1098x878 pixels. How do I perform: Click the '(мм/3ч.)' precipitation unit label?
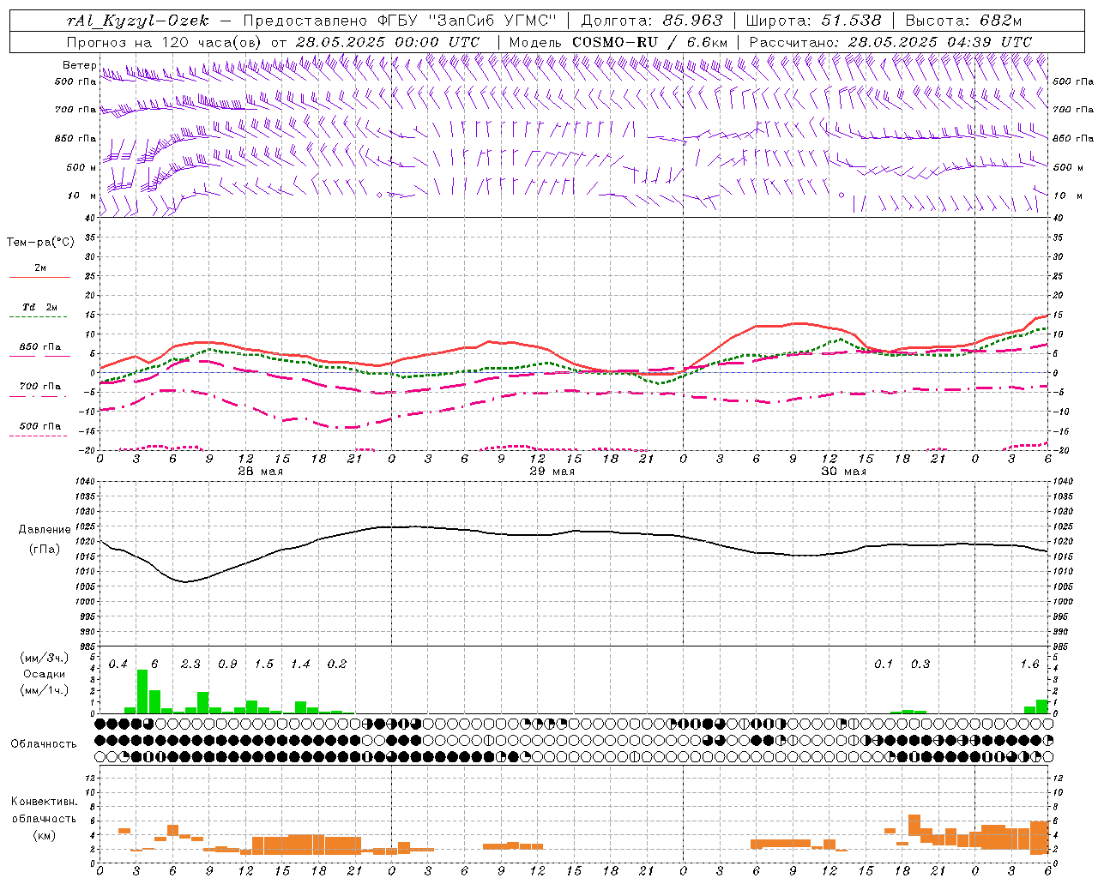(45, 658)
